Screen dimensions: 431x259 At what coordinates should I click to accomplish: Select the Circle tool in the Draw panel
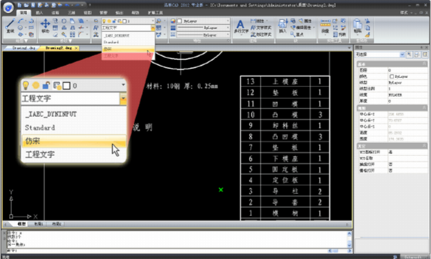pos(21,28)
